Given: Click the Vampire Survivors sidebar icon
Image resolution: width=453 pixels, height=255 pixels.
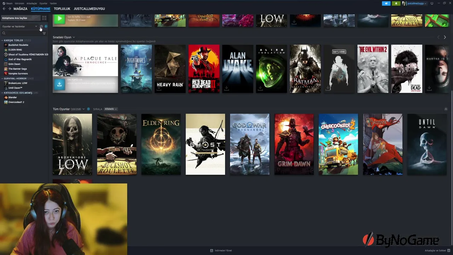Looking at the screenshot, I should click(x=6, y=74).
